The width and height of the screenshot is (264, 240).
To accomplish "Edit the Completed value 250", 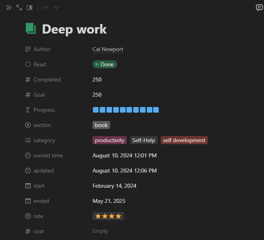I will point(97,79).
